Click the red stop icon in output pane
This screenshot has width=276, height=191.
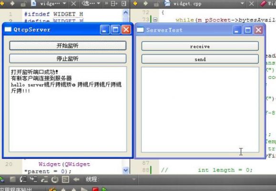tap(95, 190)
